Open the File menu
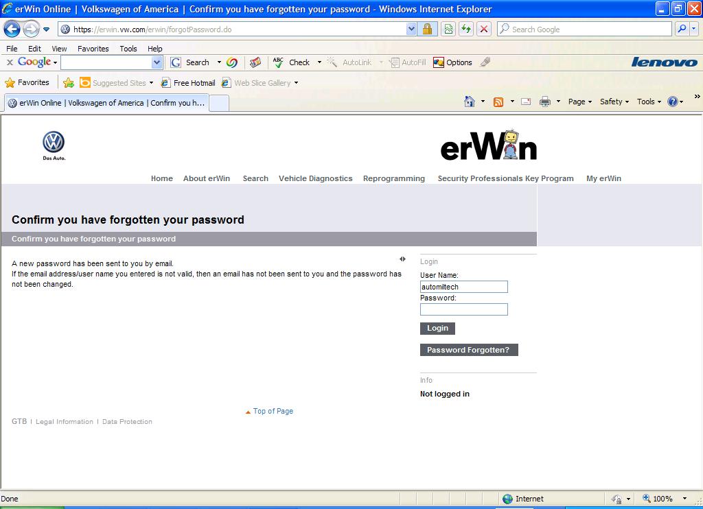 pos(12,49)
